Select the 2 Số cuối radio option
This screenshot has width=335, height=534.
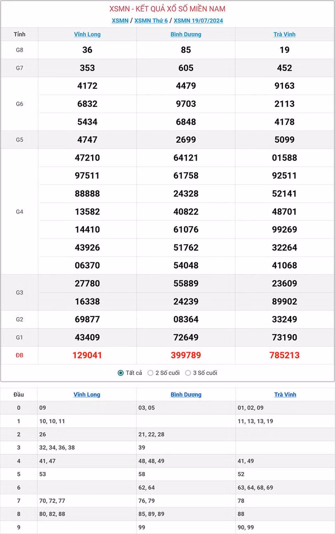(x=151, y=373)
